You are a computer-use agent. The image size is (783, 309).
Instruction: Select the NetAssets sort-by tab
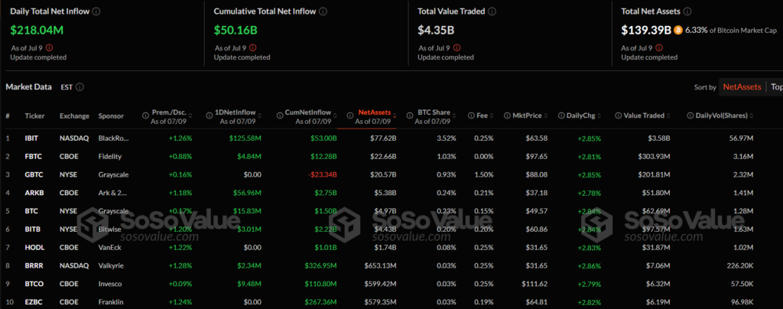click(742, 87)
